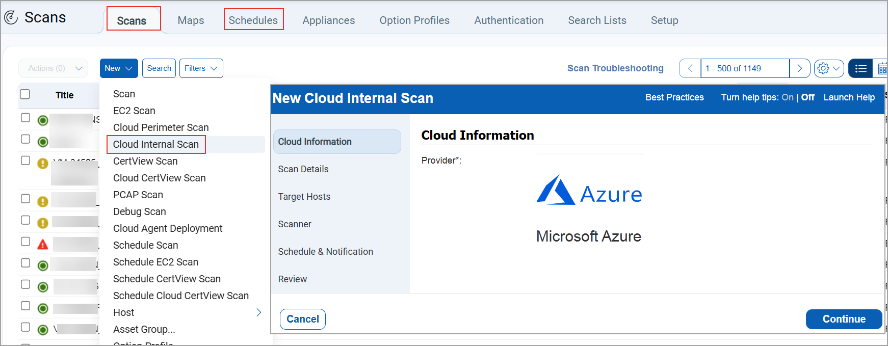
Task: Click the red triangle error status icon
Action: (43, 245)
